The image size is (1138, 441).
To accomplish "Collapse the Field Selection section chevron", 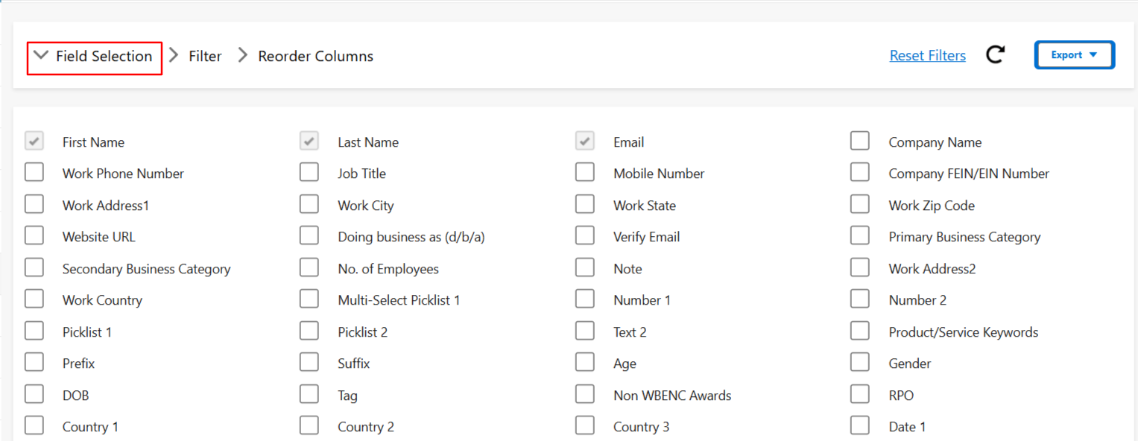I will (42, 56).
